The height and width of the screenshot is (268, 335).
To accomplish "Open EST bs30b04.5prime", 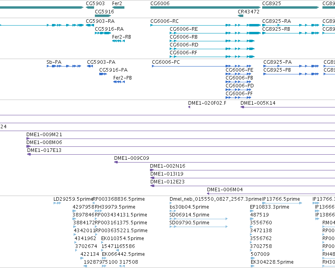I will tap(189, 207).
